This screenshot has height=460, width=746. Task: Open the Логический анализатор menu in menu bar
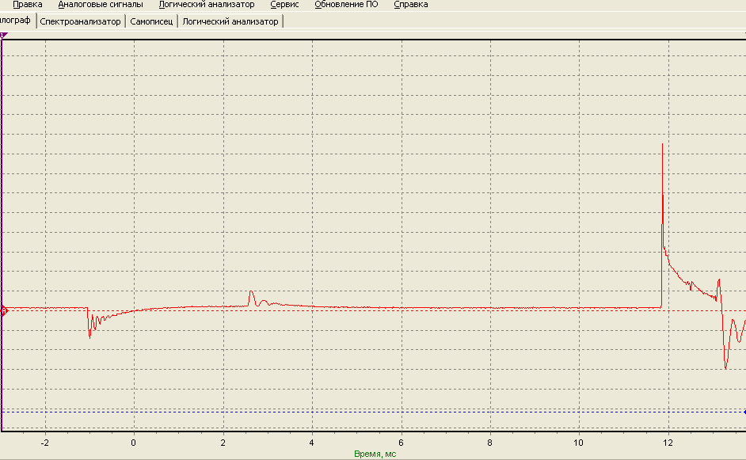(207, 4)
